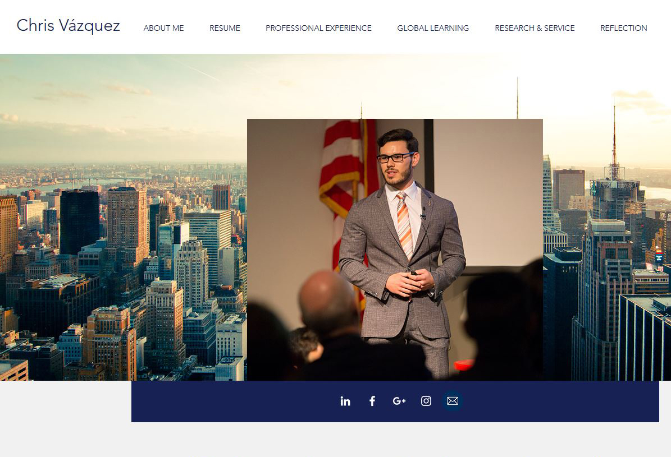
Task: Open the Google Plus icon
Action: [x=399, y=401]
